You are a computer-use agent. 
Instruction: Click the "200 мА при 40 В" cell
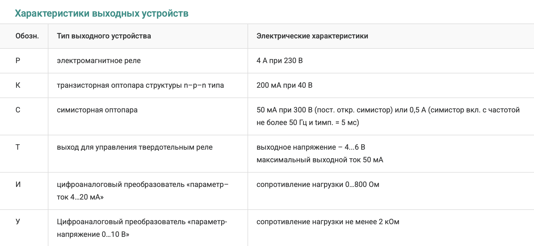[284, 85]
